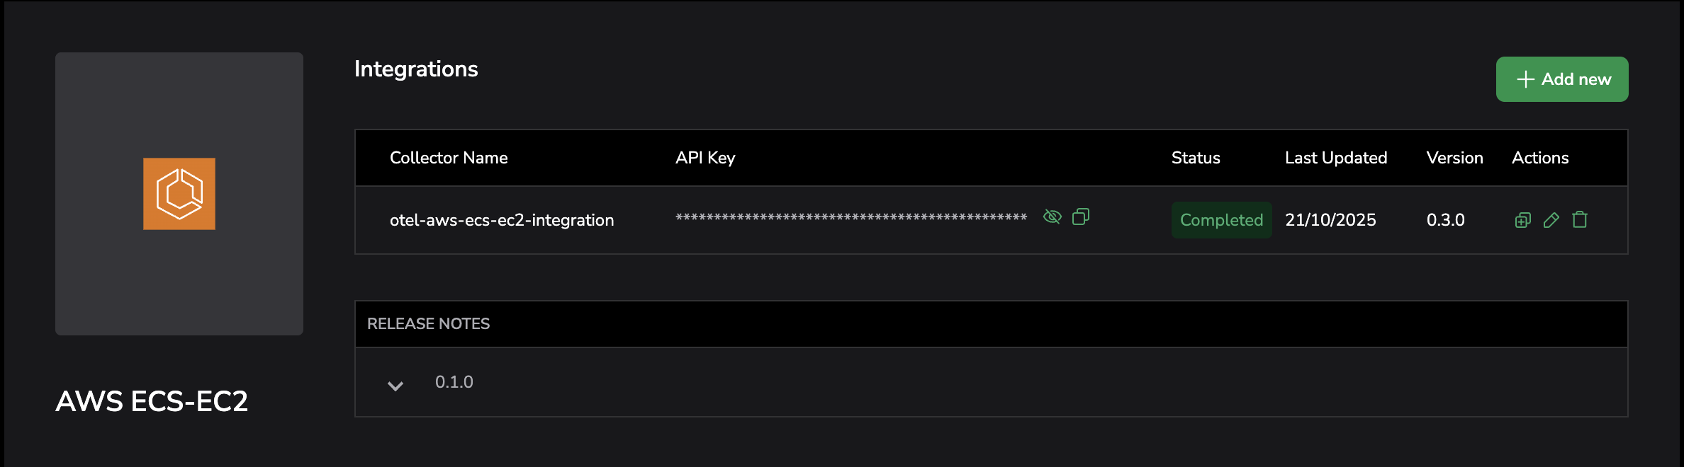Viewport: 1684px width, 467px height.
Task: Click the 21/10/2025 last updated date
Action: coord(1330,220)
